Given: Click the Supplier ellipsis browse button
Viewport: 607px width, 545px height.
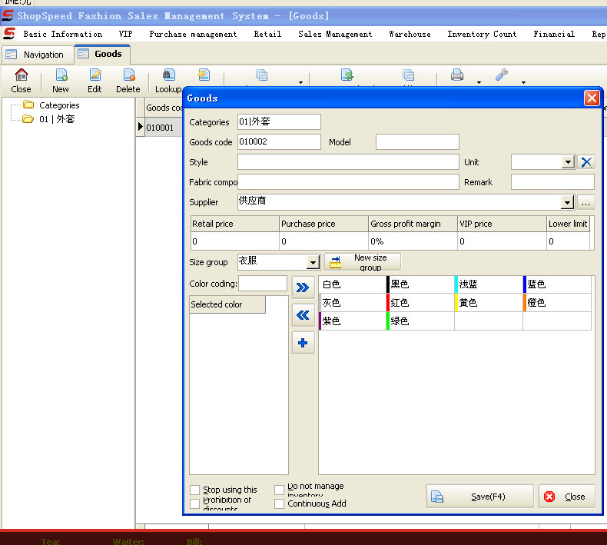Looking at the screenshot, I should click(585, 202).
